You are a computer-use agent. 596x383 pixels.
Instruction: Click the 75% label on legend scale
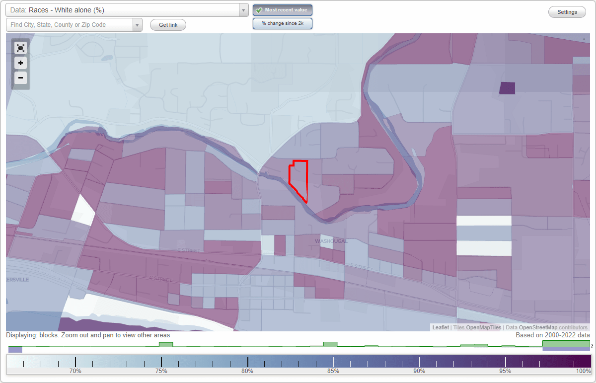click(161, 371)
